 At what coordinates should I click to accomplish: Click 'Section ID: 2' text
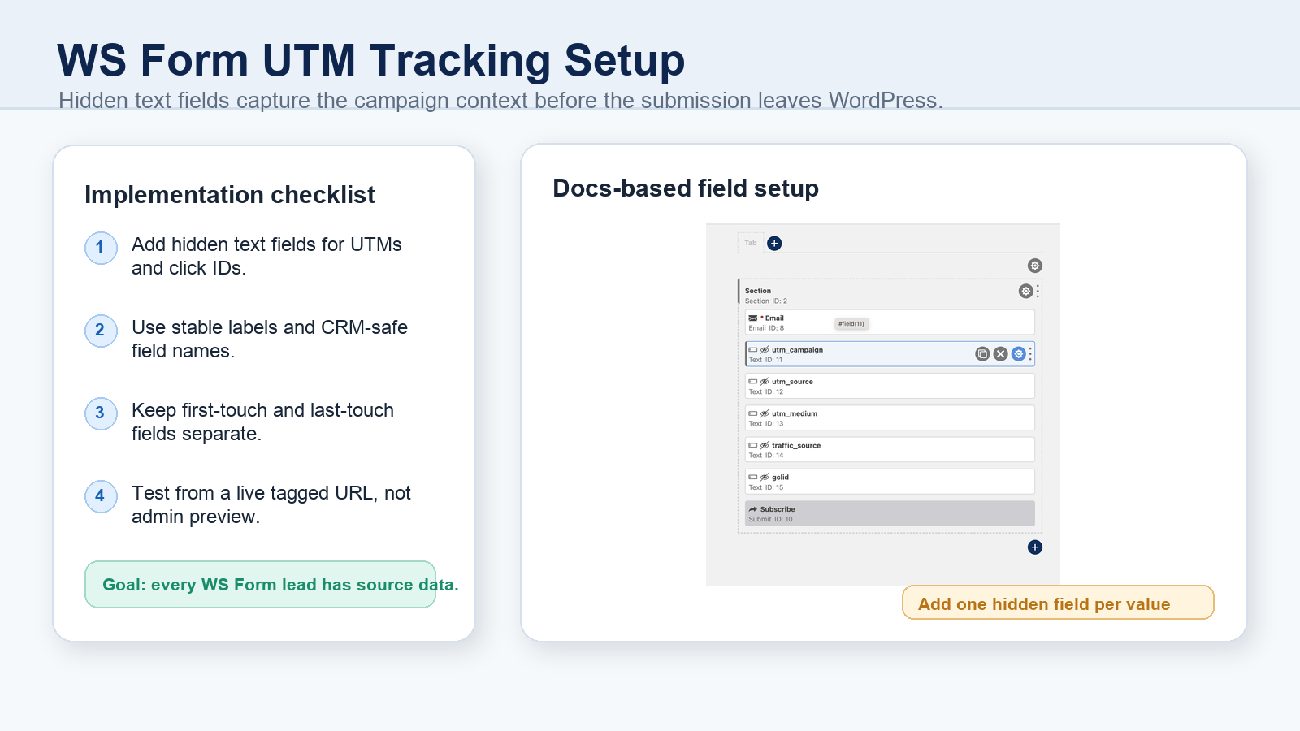point(766,301)
